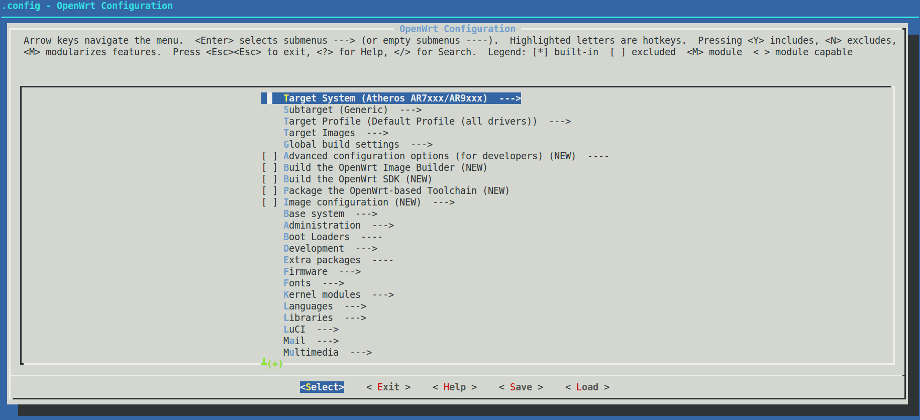
Task: Choose the Firmware menu entry
Action: [x=322, y=272]
